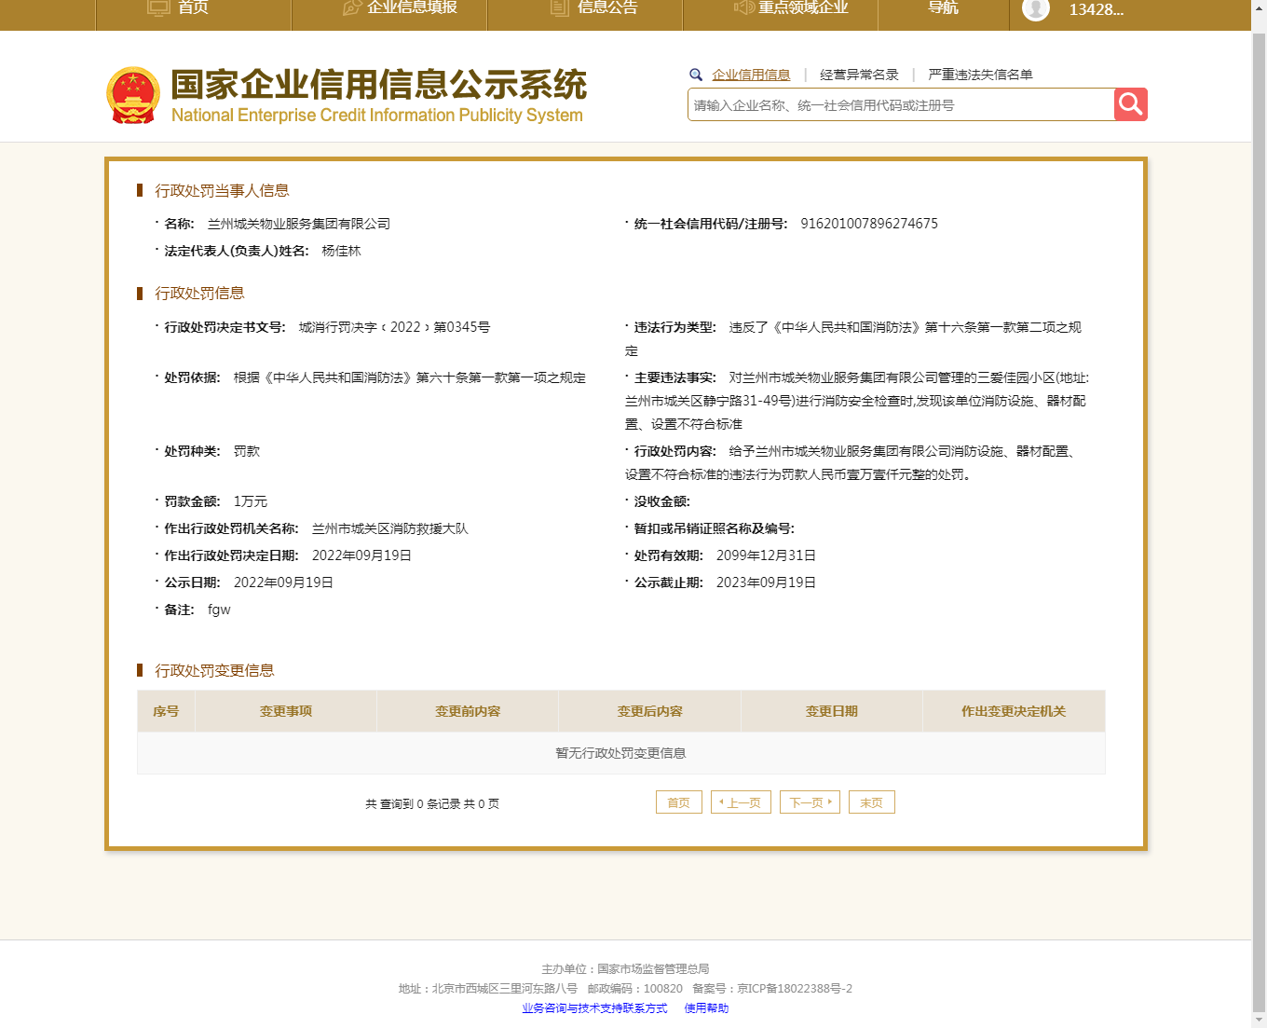
Task: Open 业务咨询与技术支持联系方式 link
Action: pyautogui.click(x=594, y=1008)
